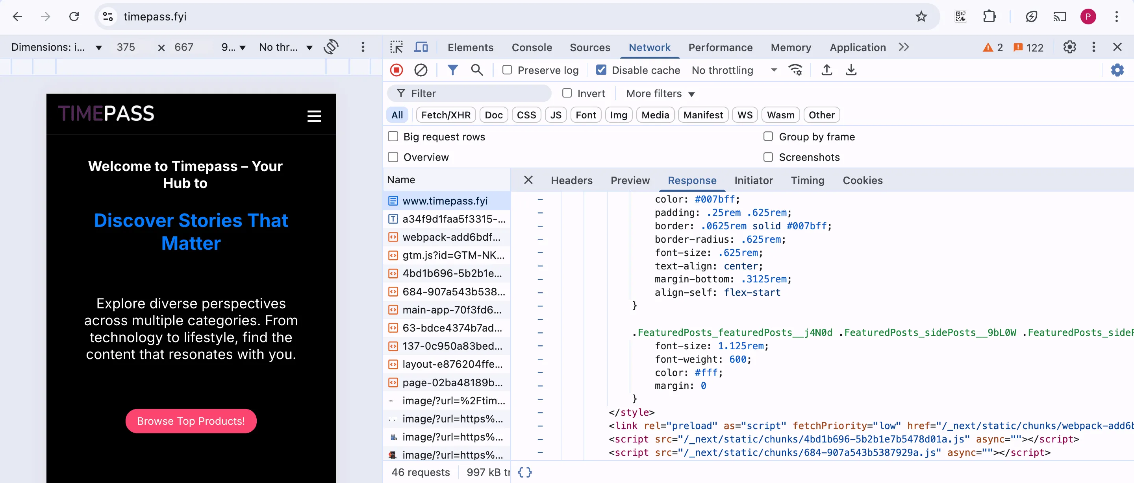Open the Headers tab

coord(571,181)
